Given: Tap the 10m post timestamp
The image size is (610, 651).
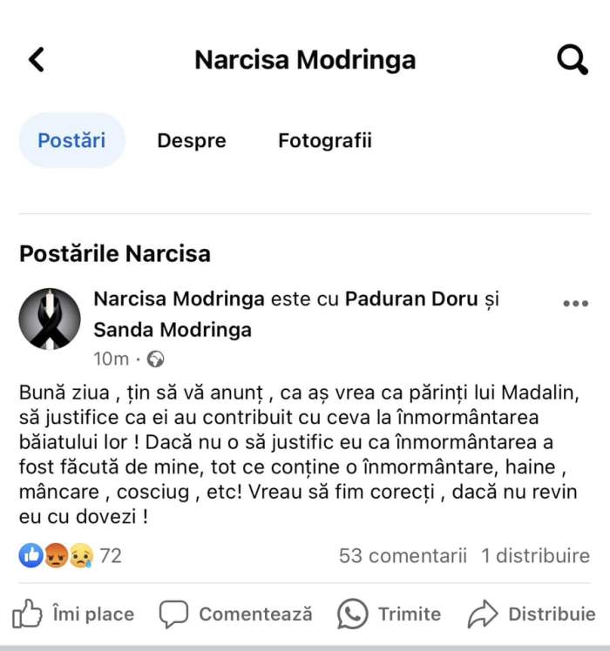Looking at the screenshot, I should click(111, 359).
